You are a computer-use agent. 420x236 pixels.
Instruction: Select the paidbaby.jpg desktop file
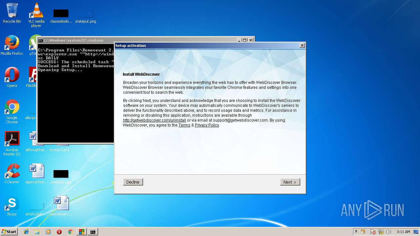[61, 176]
